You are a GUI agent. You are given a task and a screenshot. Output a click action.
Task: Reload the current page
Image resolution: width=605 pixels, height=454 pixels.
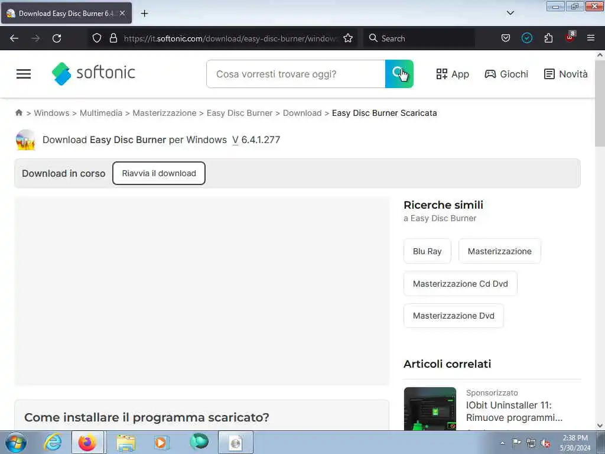(57, 38)
